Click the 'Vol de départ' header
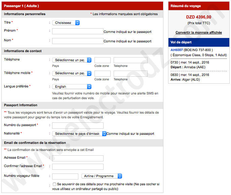Image resolution: width=231 pixels, height=195 pixels. point(199,42)
